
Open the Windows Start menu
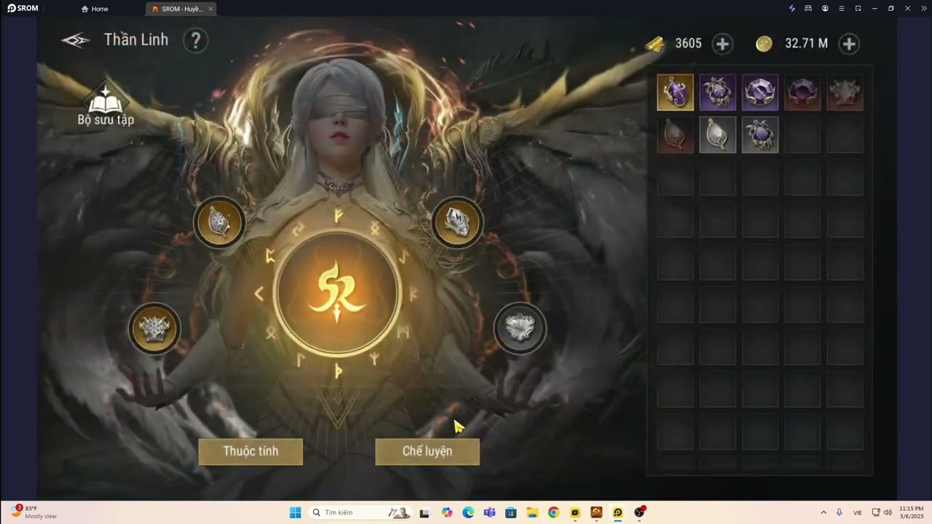tap(295, 512)
